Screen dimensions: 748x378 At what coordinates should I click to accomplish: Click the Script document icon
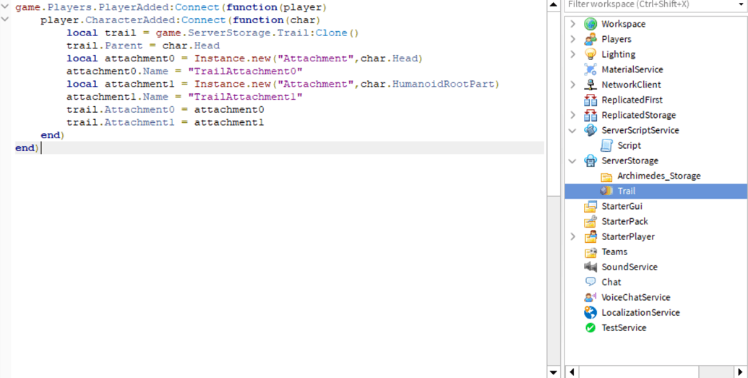coord(607,145)
